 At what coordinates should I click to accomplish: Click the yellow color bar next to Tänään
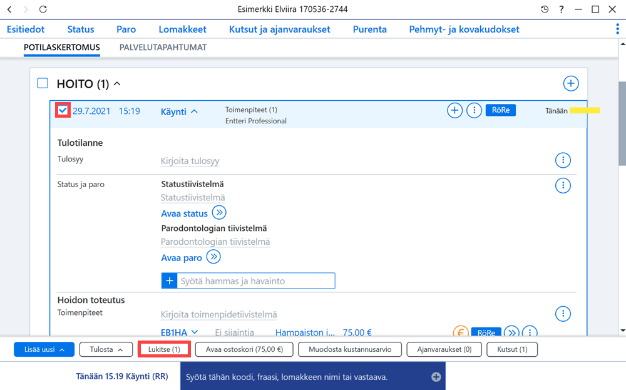point(585,111)
